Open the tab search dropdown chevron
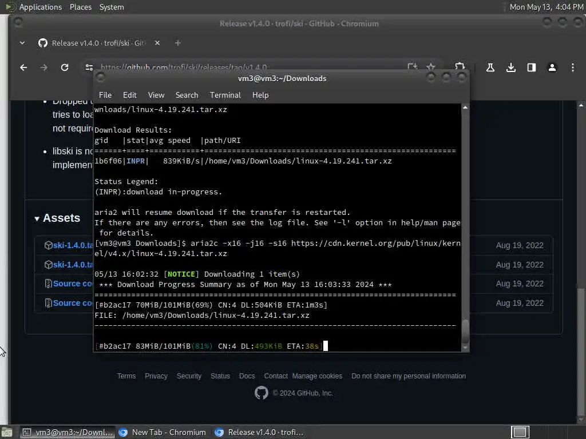 coord(22,43)
